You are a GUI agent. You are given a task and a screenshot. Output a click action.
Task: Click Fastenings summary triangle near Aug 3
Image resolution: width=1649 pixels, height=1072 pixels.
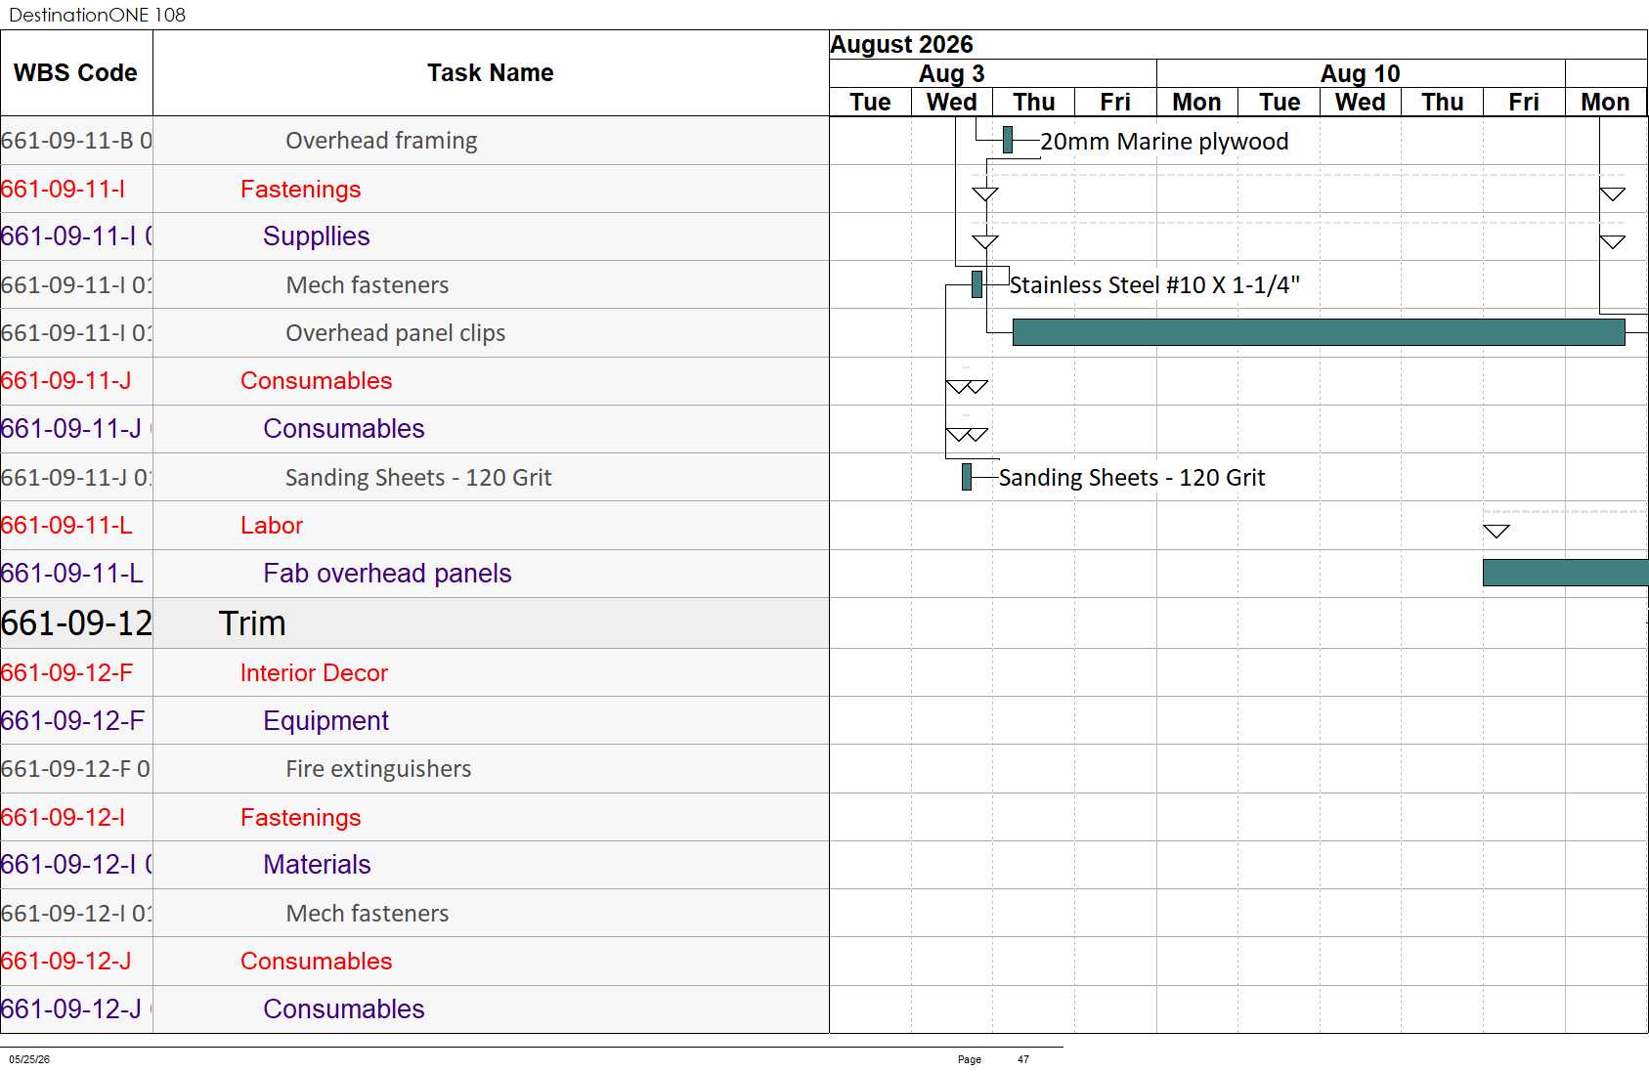pyautogui.click(x=985, y=193)
